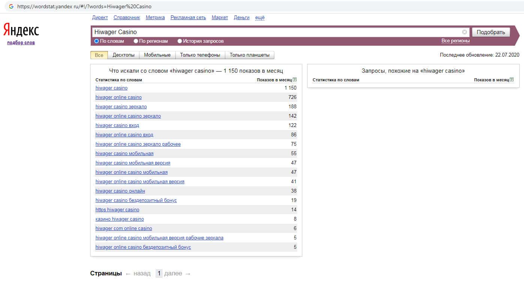Click help icon in left statistics column header
This screenshot has width=524, height=284.
click(295, 79)
